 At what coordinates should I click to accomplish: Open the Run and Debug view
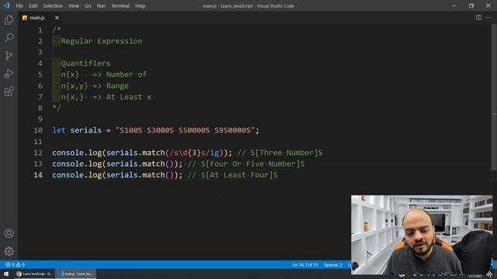(x=9, y=74)
